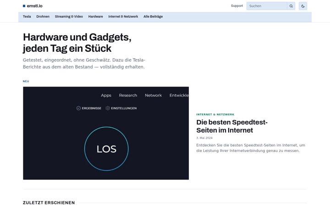This screenshot has width=330, height=206.
Task: Open the Streaming & Video category
Action: click(69, 16)
